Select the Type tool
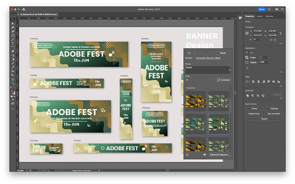The height and width of the screenshot is (184, 295). [x=13, y=39]
